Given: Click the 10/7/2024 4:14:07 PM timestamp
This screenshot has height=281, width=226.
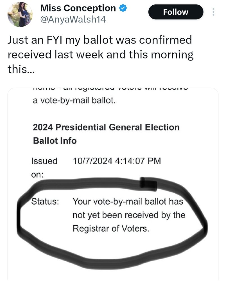Looking at the screenshot, I should pos(117,161).
